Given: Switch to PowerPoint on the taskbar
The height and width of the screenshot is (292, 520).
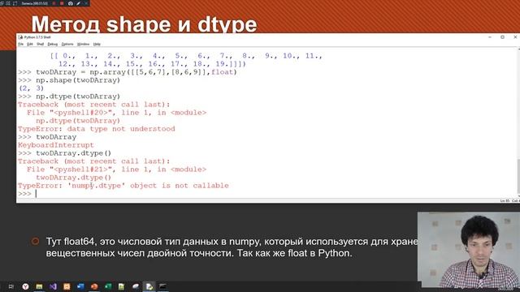Looking at the screenshot, I should pyautogui.click(x=94, y=286).
